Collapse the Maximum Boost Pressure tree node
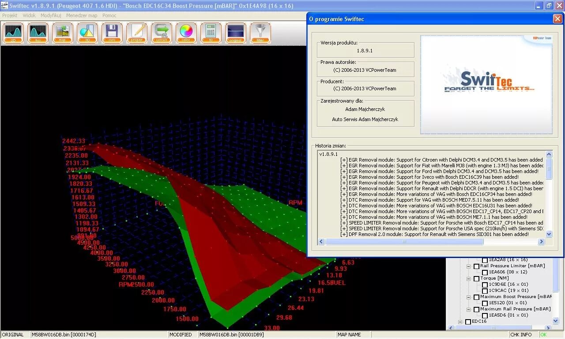 [x=469, y=297]
